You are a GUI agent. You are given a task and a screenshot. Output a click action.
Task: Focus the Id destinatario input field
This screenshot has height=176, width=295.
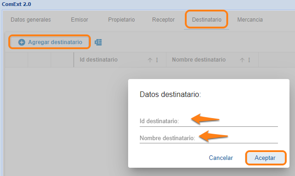coord(209,121)
